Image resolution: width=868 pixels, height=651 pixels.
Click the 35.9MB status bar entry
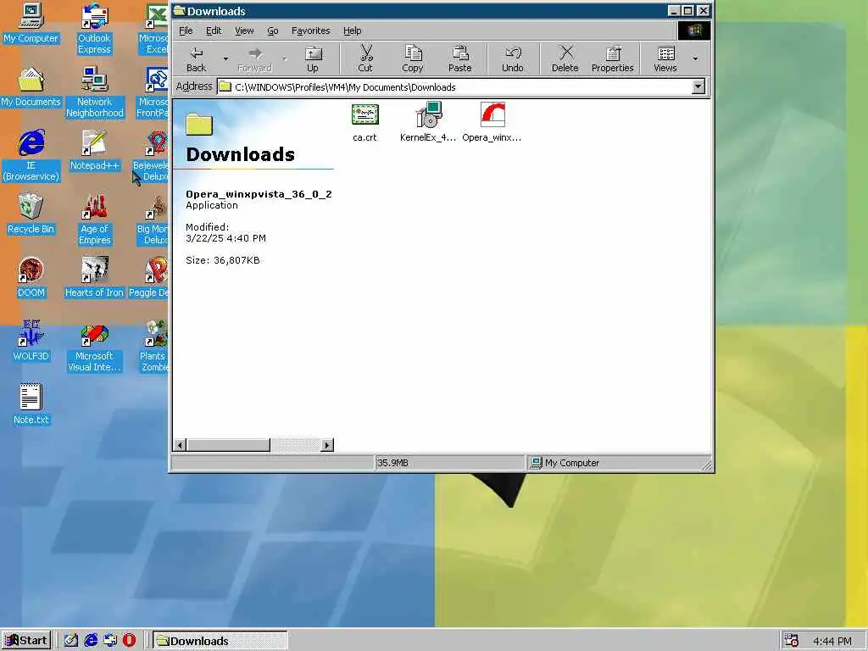[x=449, y=463]
